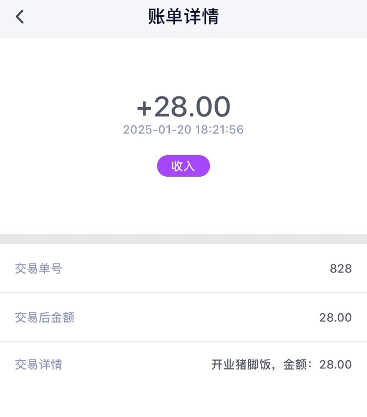Click the separator line below 交易单号 row
The image size is (367, 417).
[183, 293]
